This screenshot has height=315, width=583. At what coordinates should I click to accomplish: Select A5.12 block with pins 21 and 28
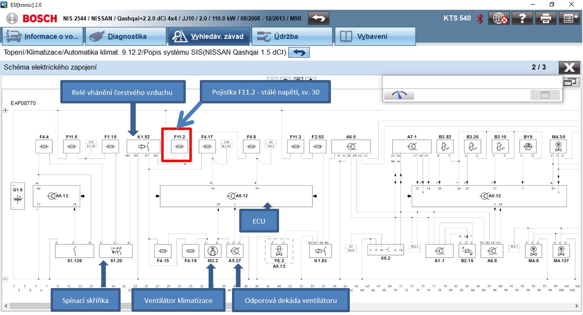click(489, 196)
